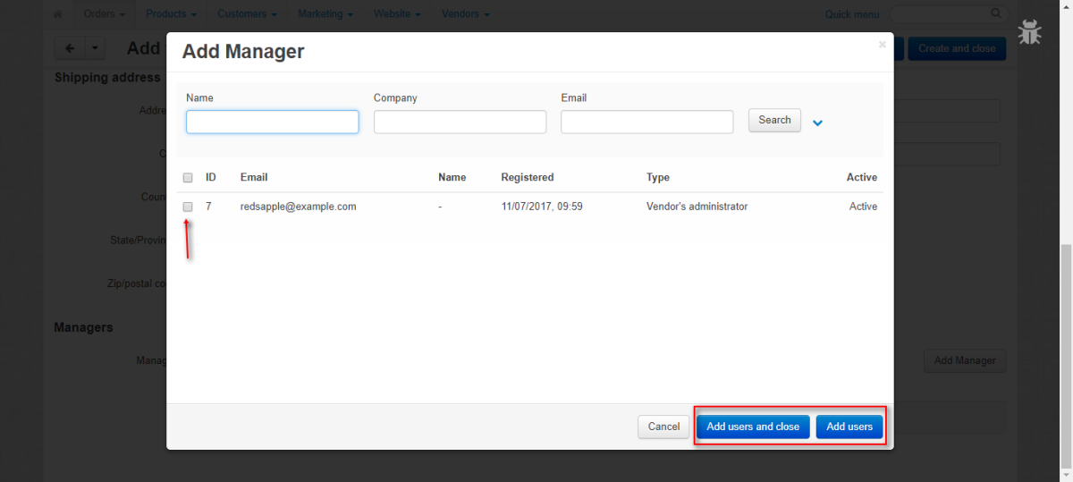
Task: Open the Orders menu
Action: pyautogui.click(x=104, y=14)
